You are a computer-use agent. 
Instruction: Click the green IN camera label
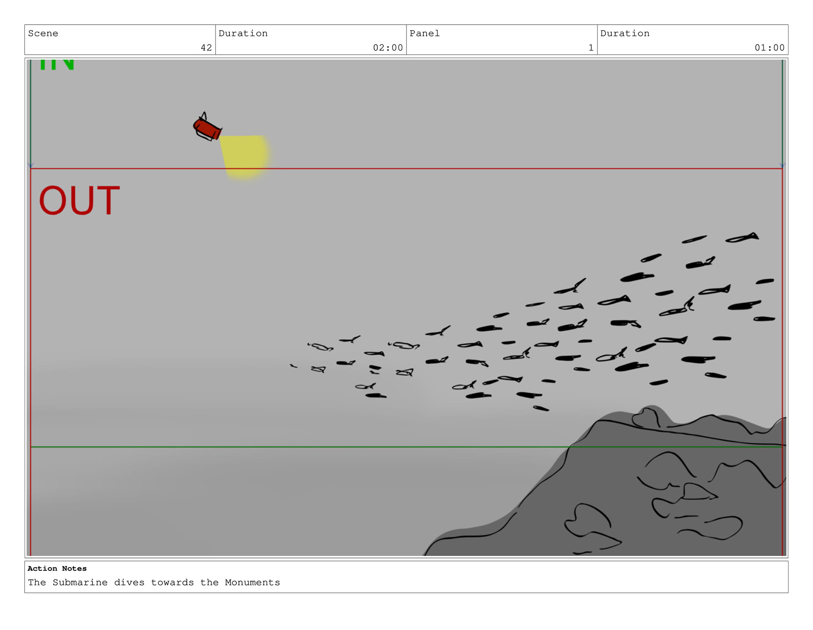click(x=57, y=65)
